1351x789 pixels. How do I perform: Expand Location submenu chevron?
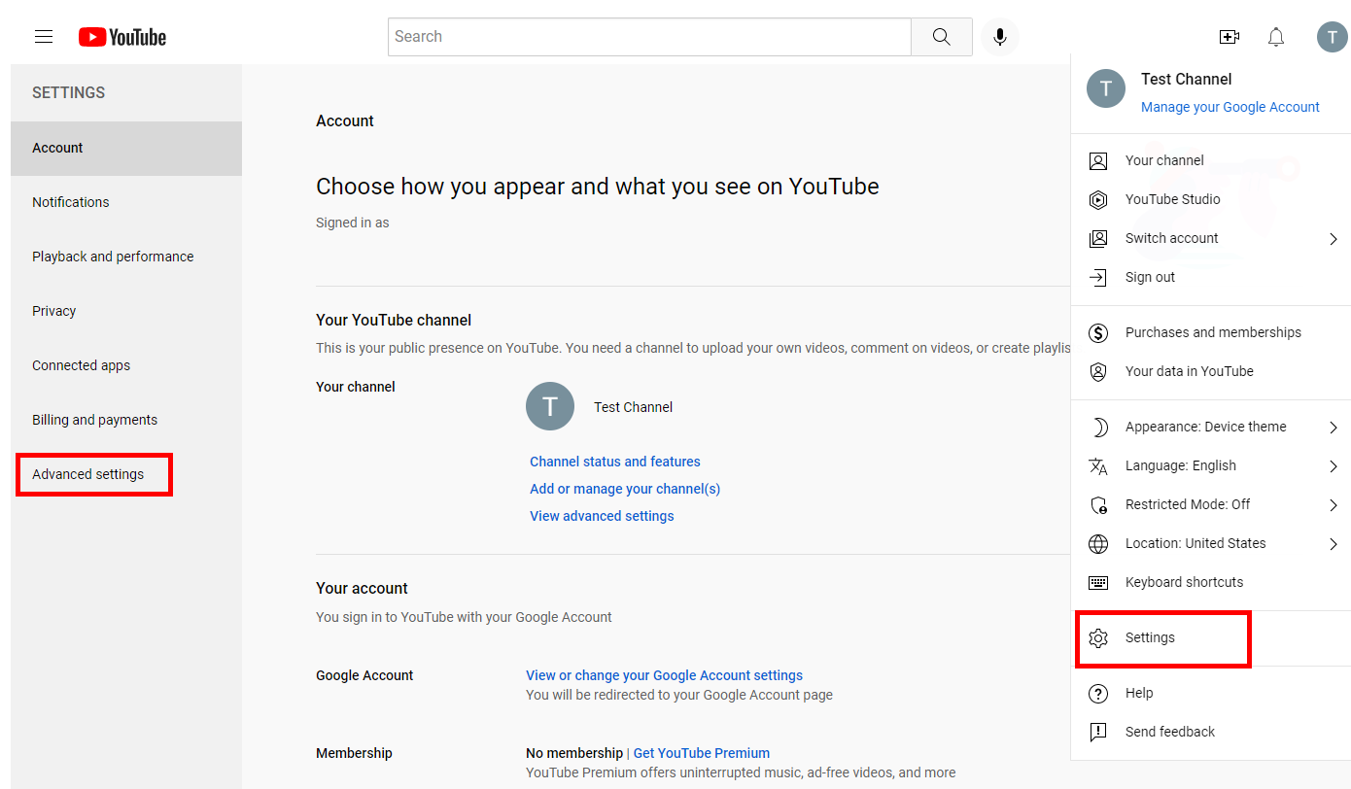[1334, 543]
